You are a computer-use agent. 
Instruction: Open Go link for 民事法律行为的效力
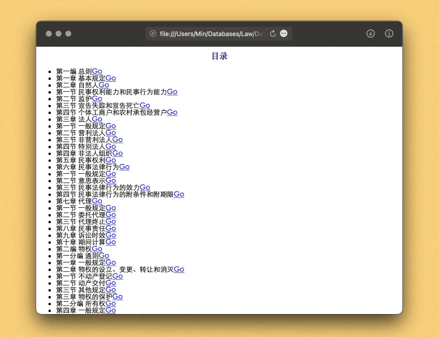[145, 187]
